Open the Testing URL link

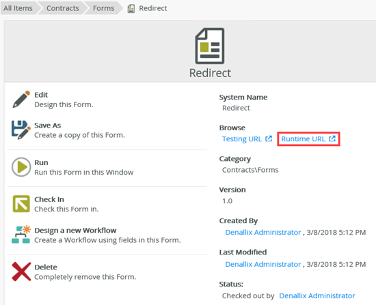tap(247, 139)
